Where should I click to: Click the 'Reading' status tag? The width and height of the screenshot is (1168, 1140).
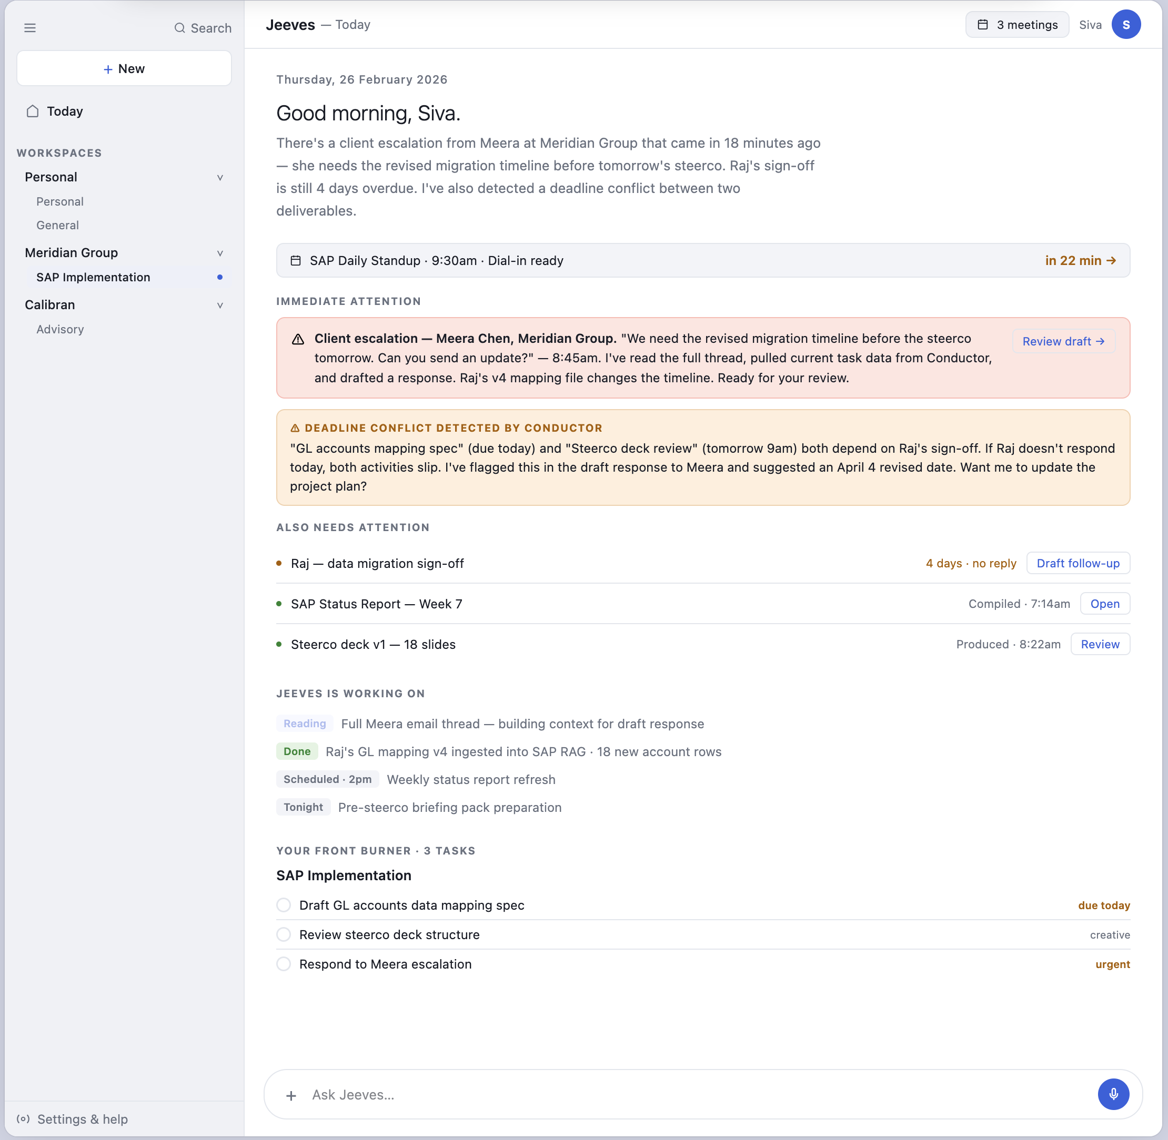[304, 723]
